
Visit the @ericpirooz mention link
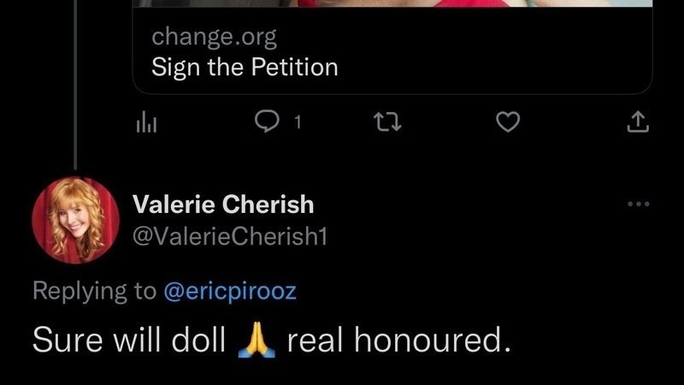[229, 291]
